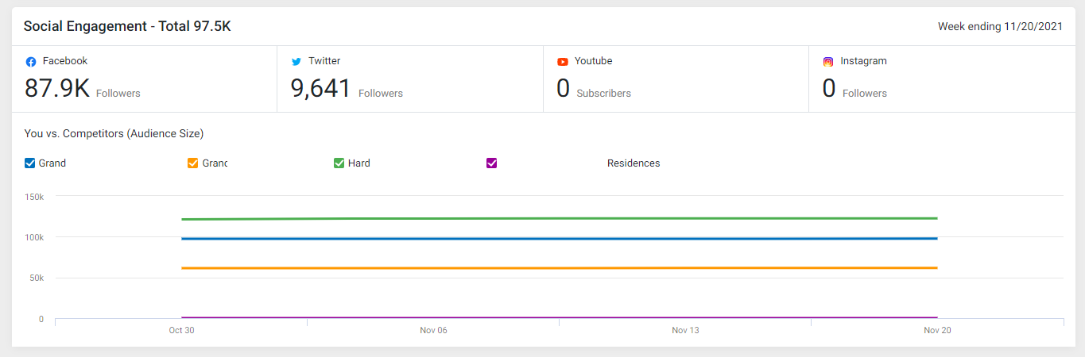
Task: Select the 87.9K Facebook followers count
Action: click(57, 88)
